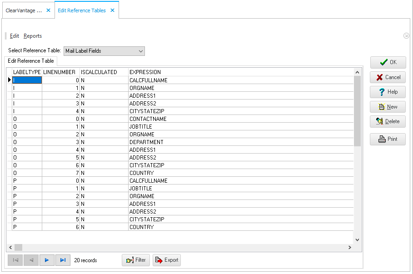Click the horizontal scrollbar left arrow

pos(10,247)
